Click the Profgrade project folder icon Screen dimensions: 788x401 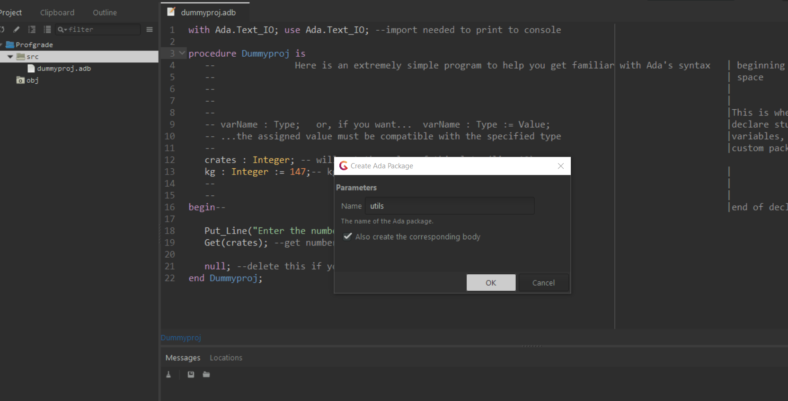point(10,44)
